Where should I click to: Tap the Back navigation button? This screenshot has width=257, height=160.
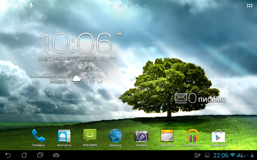coord(8,155)
